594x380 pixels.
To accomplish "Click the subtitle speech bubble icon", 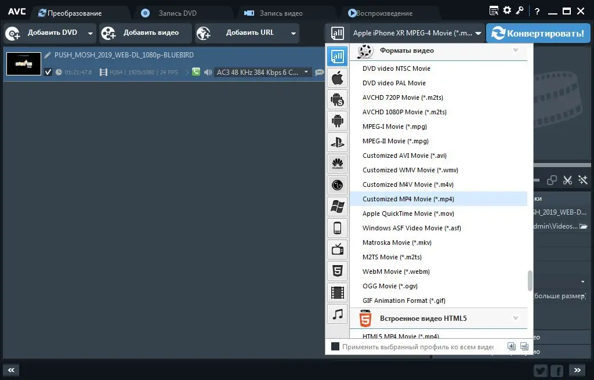I will click(320, 72).
